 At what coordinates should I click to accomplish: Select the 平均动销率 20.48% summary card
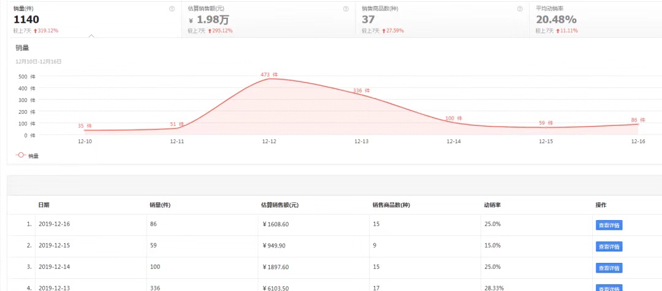(x=596, y=20)
